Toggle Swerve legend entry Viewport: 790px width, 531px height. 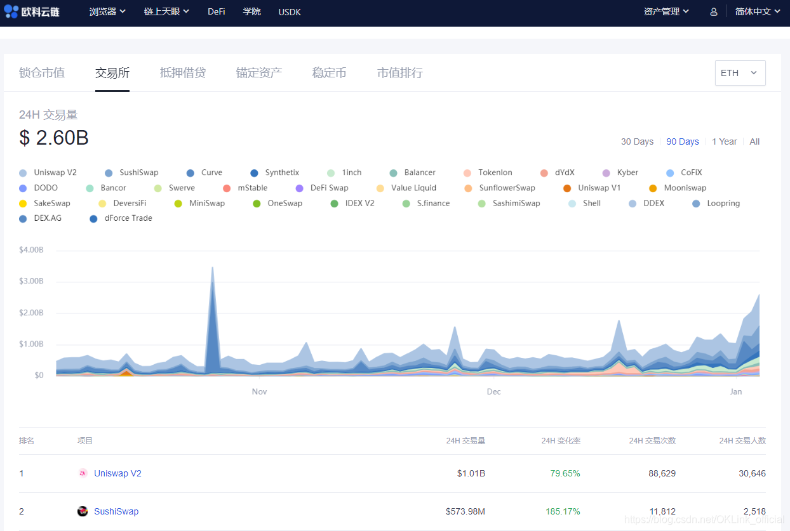click(x=175, y=188)
